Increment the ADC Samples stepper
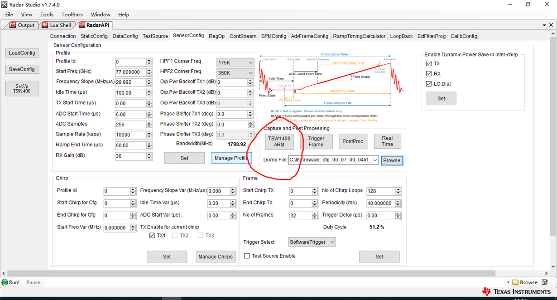 click(x=149, y=123)
